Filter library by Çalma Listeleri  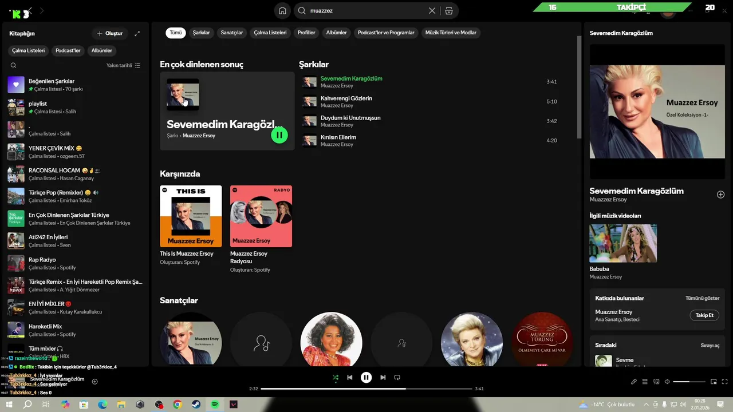(x=28, y=50)
